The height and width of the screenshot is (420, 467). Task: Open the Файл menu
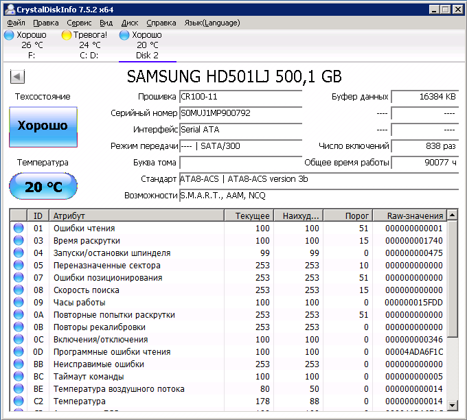click(x=16, y=23)
